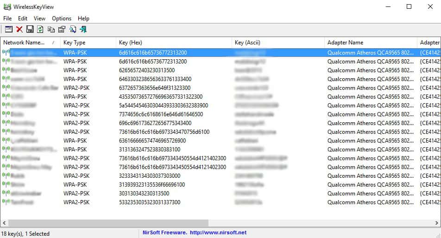Click wifi icon of row with key 5332353035323031337300
The width and height of the screenshot is (441, 238).
point(6,201)
